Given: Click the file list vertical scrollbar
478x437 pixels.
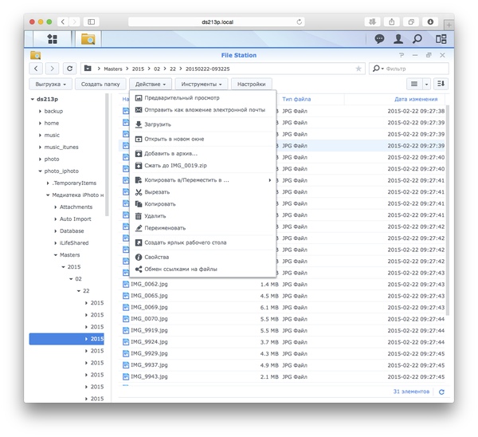Looking at the screenshot, I should pos(448,210).
